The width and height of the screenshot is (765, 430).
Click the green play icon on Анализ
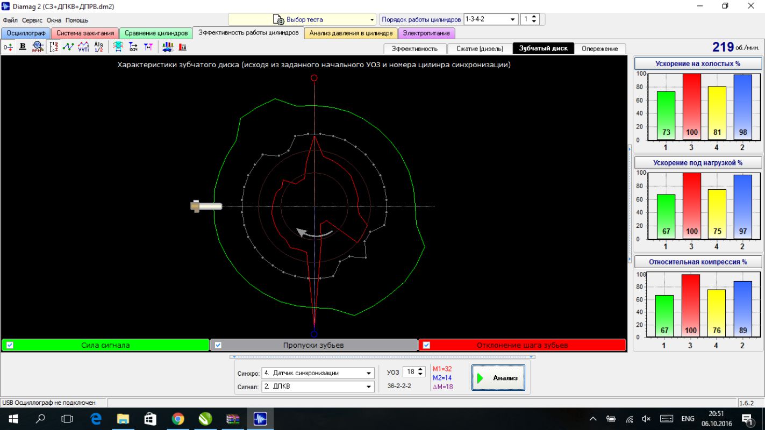pyautogui.click(x=480, y=378)
